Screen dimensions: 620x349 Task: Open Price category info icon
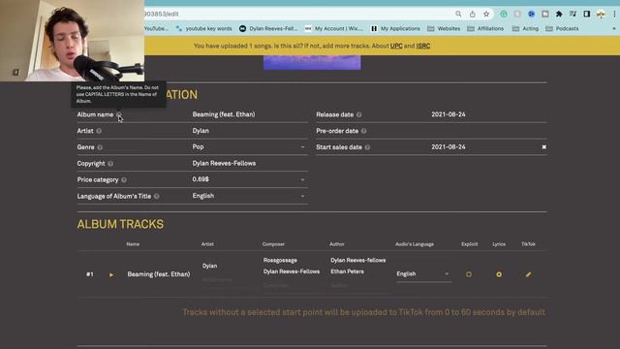click(x=124, y=180)
